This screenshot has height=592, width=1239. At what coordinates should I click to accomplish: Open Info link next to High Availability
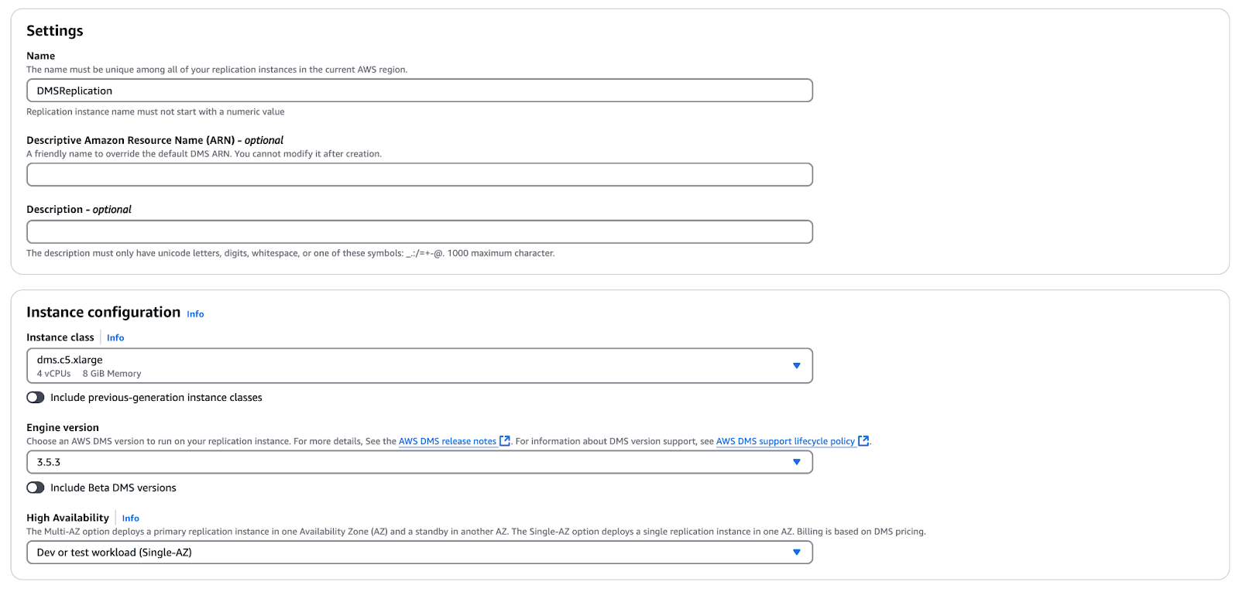point(131,518)
